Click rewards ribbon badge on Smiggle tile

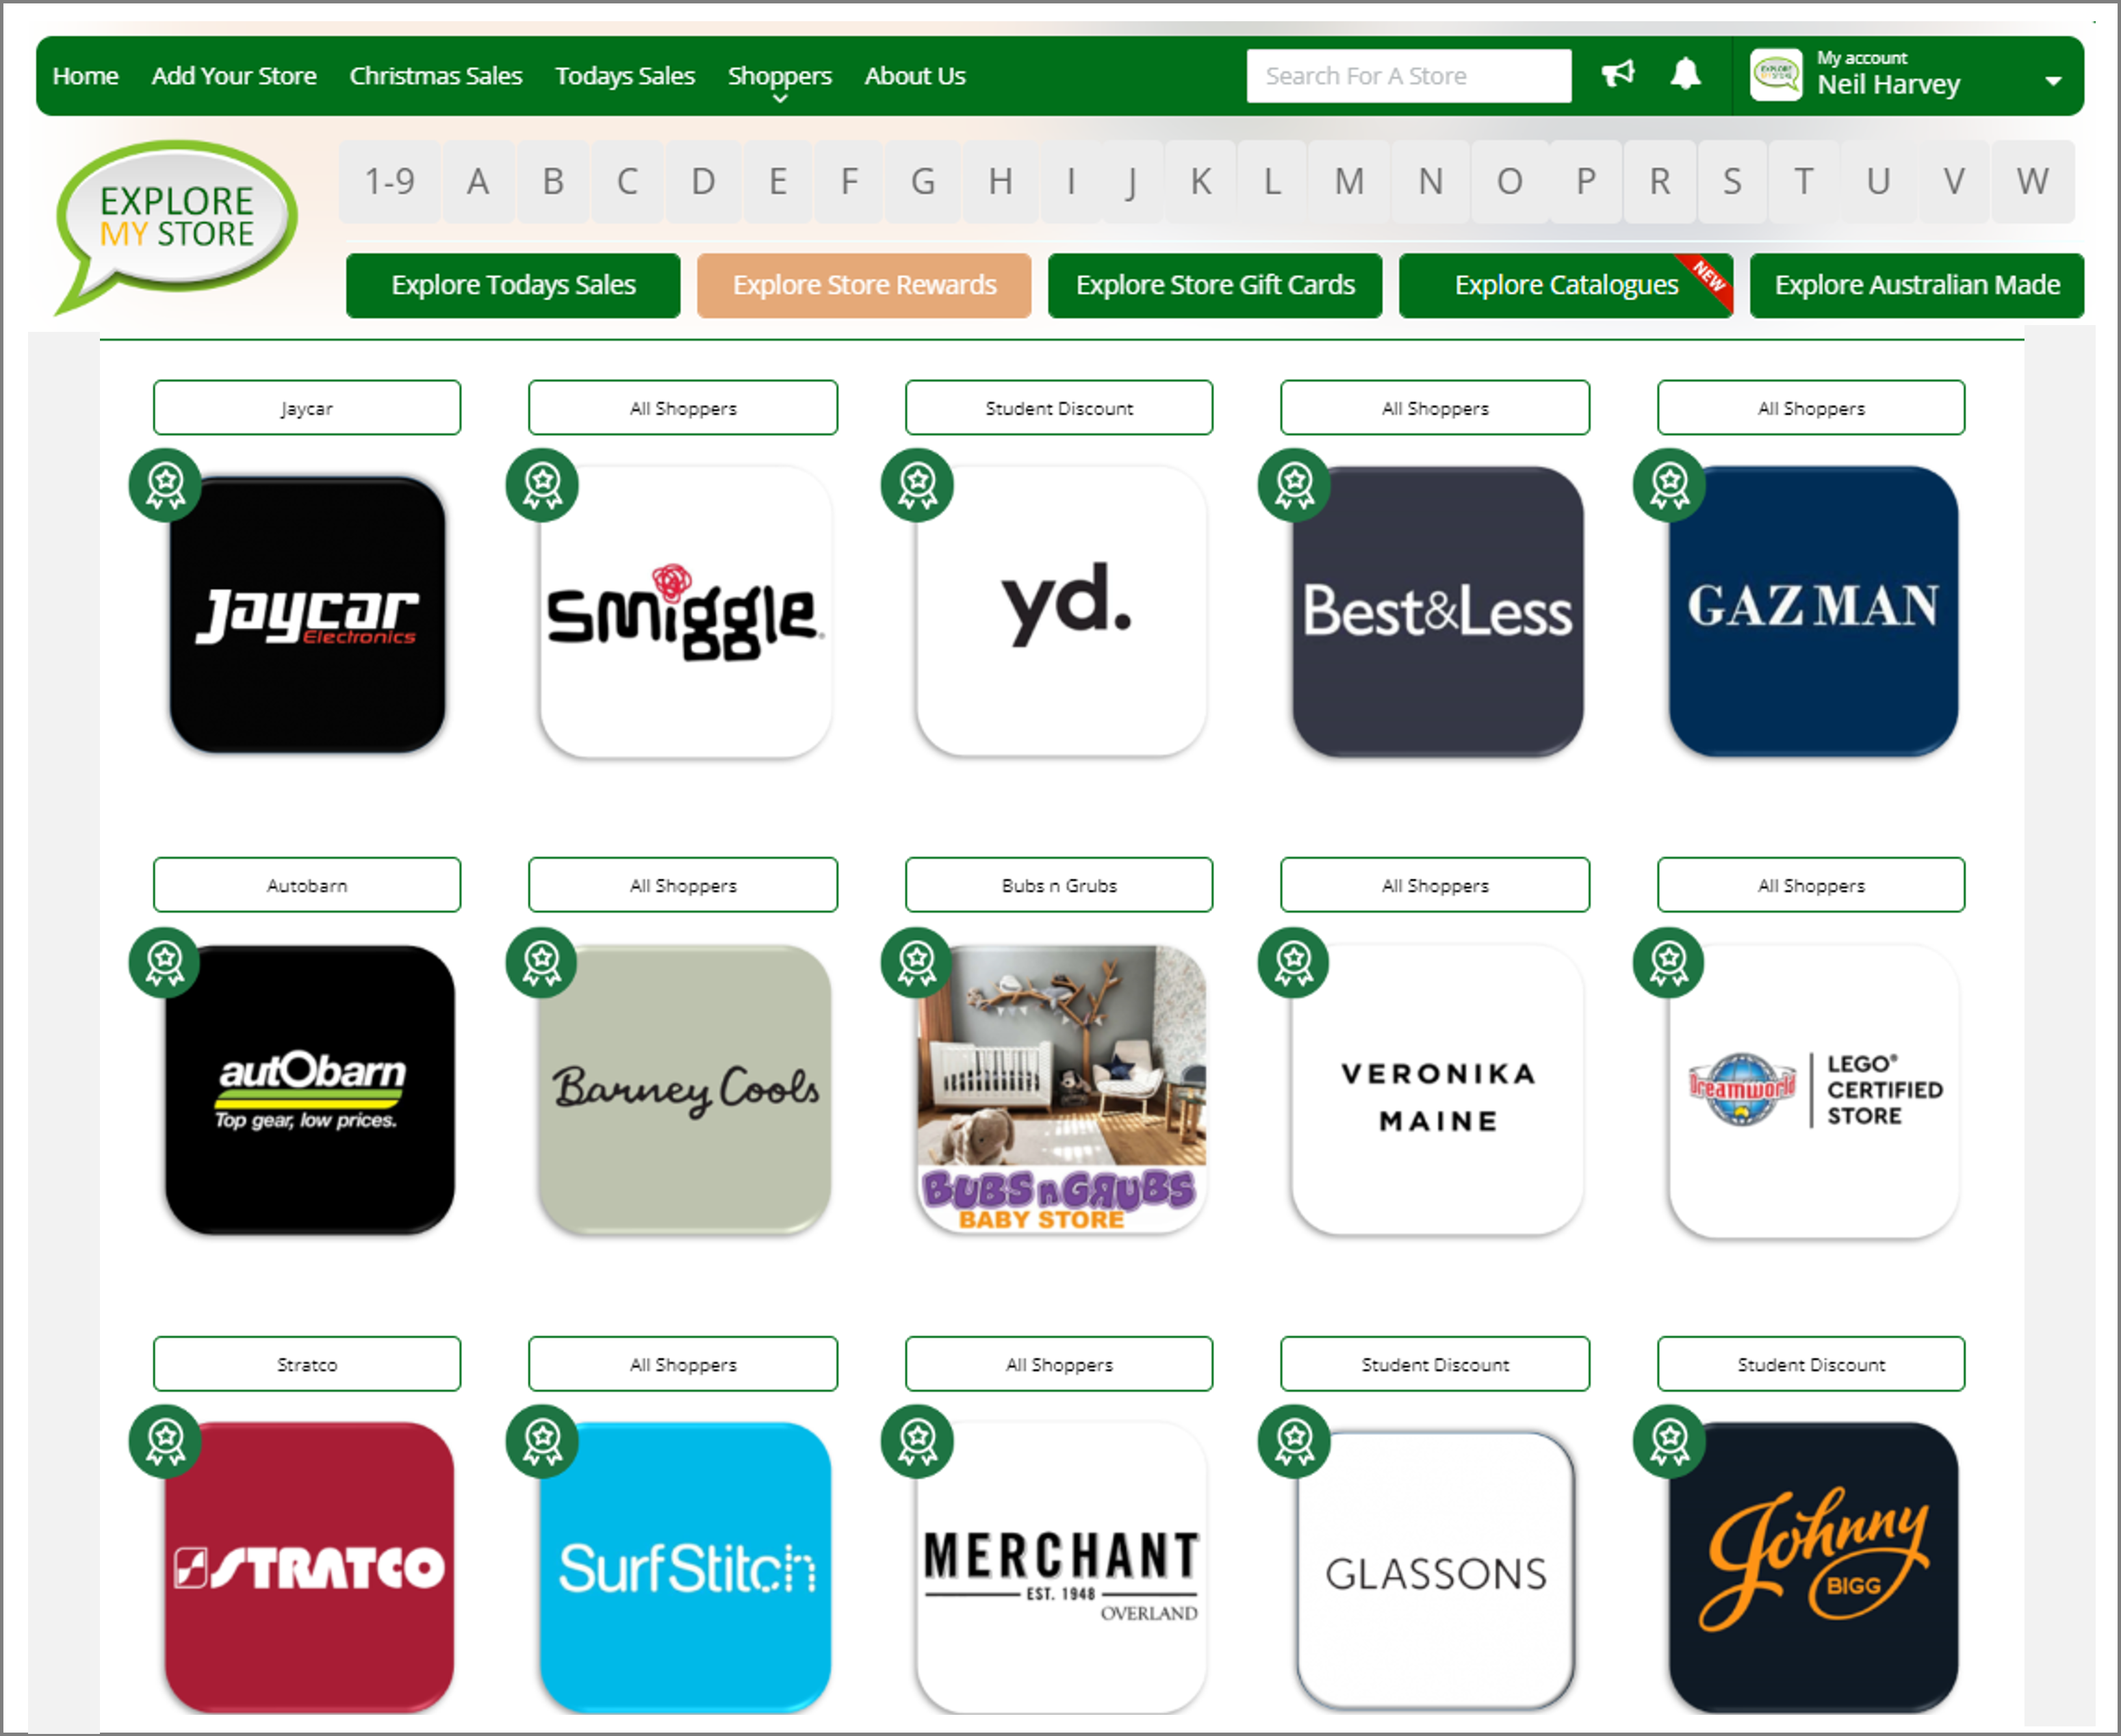pos(542,485)
